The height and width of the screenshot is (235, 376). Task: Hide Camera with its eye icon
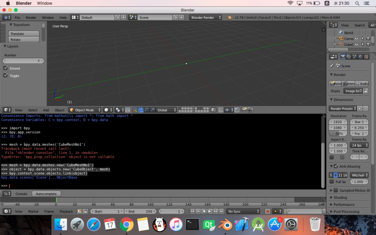pyautogui.click(x=357, y=38)
